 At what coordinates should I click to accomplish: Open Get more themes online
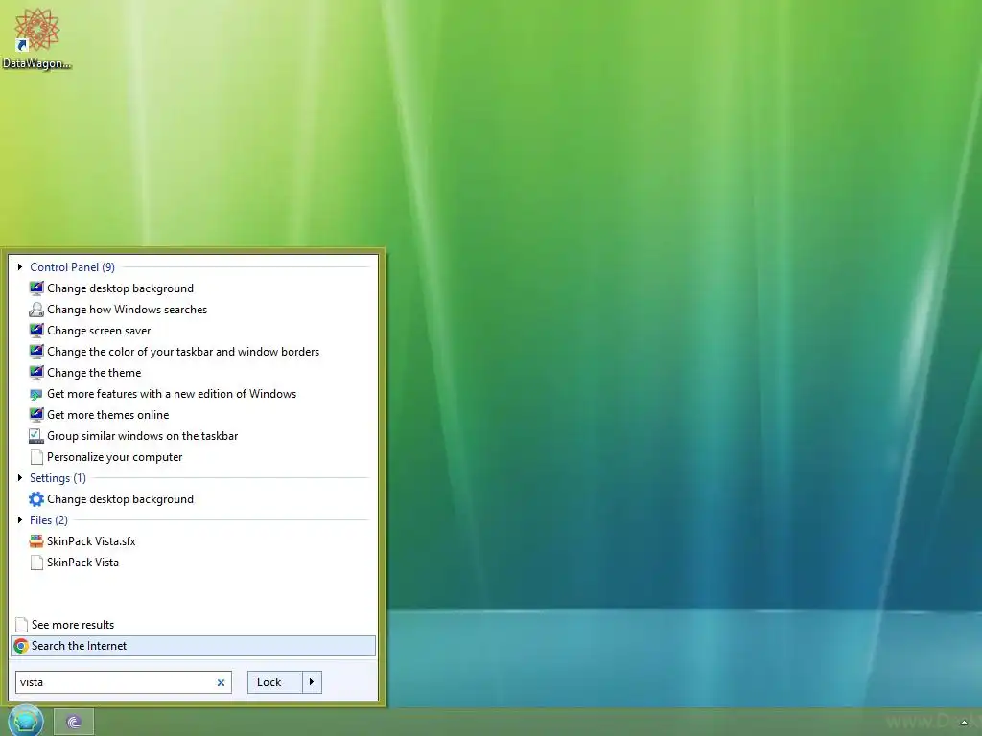(x=107, y=415)
